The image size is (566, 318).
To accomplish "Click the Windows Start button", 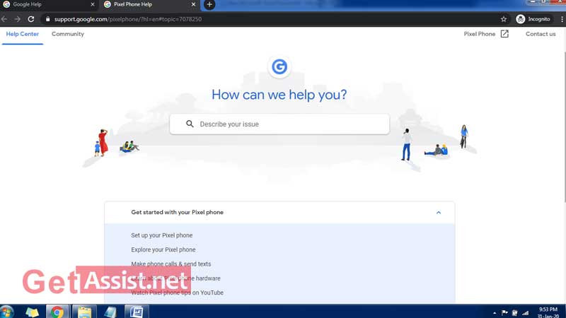I will tap(8, 312).
